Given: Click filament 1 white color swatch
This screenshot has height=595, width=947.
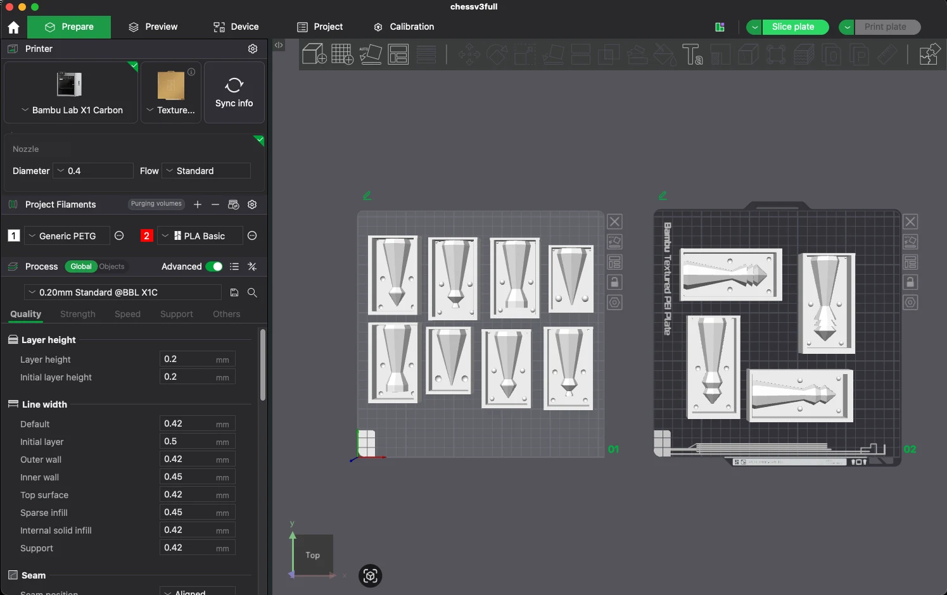Looking at the screenshot, I should (x=13, y=235).
